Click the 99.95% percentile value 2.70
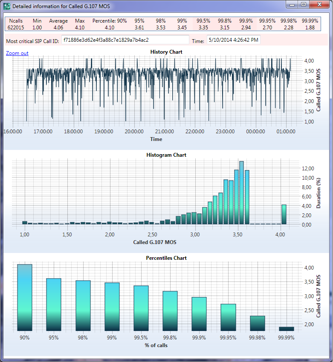Screen dimensions: 333x362 pyautogui.click(x=267, y=28)
